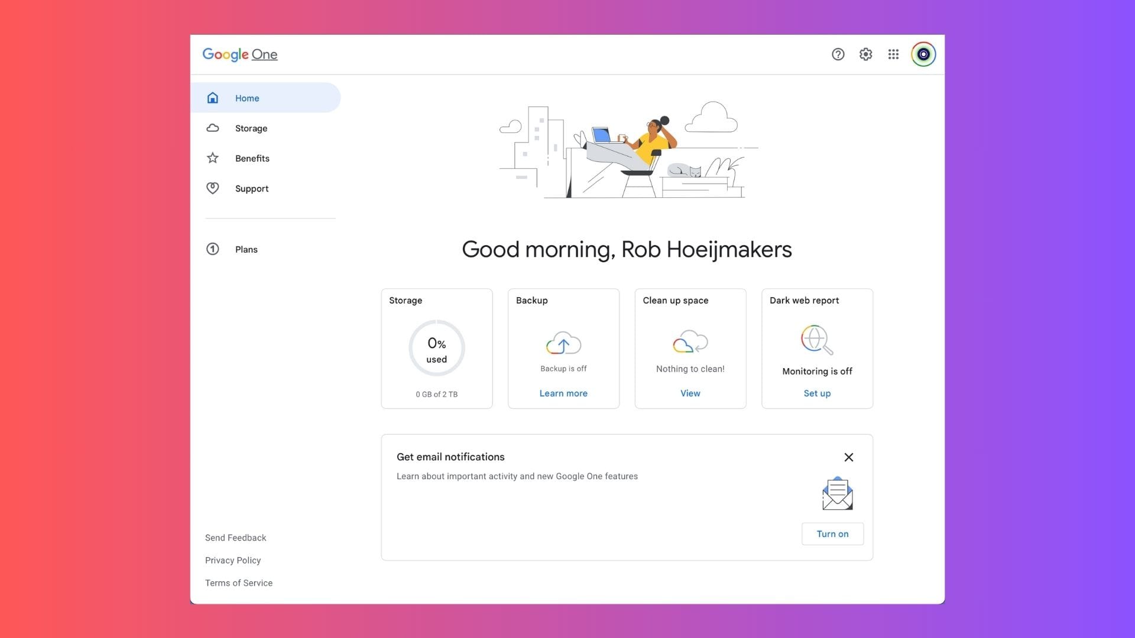Click the Clean up space cloud icon
Viewport: 1135px width, 638px height.
click(690, 342)
